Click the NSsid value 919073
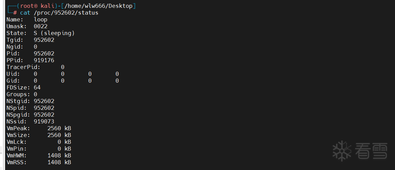This screenshot has width=395, height=170. point(44,121)
